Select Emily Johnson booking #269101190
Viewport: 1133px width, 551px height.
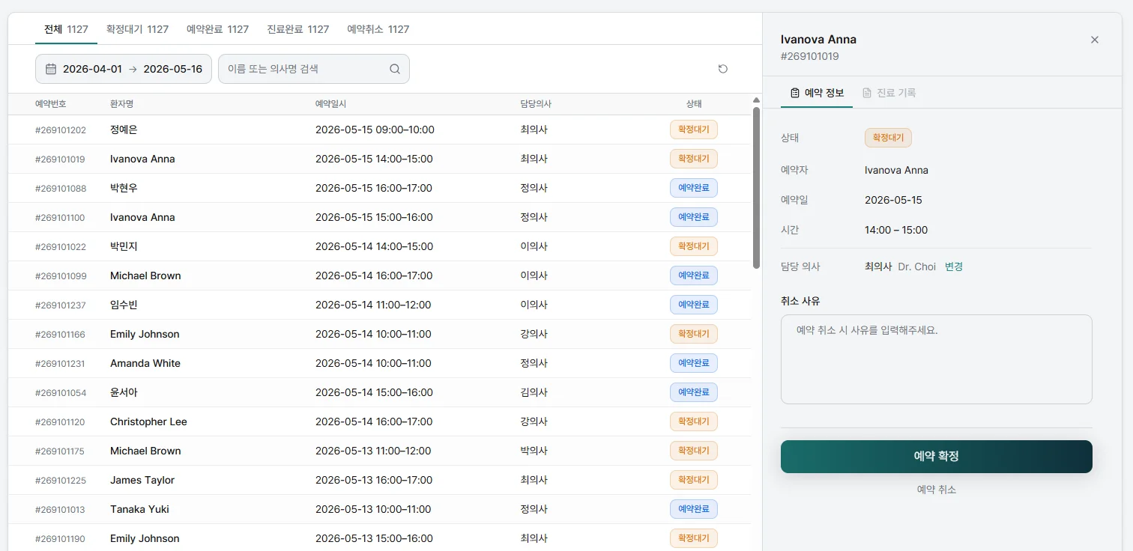pos(379,538)
